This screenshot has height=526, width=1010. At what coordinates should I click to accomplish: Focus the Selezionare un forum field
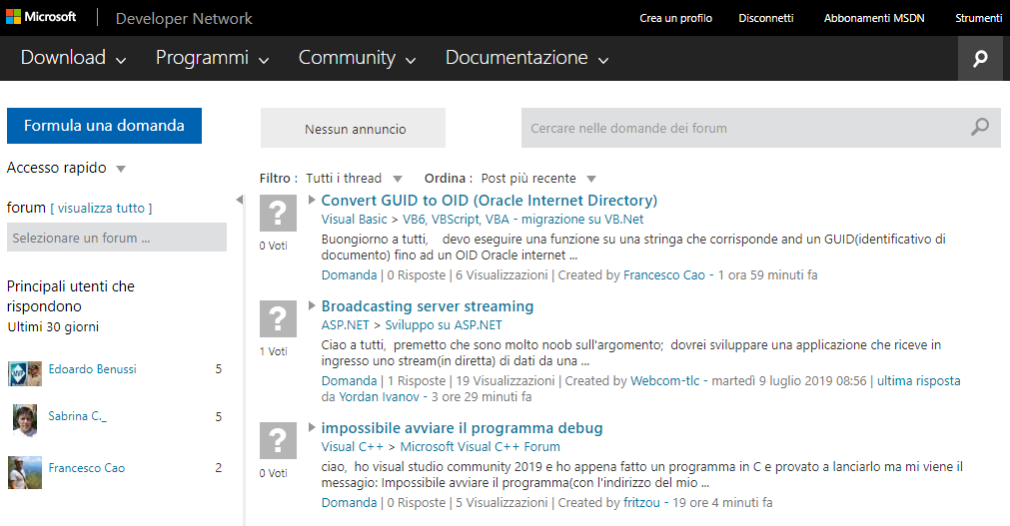coord(117,238)
